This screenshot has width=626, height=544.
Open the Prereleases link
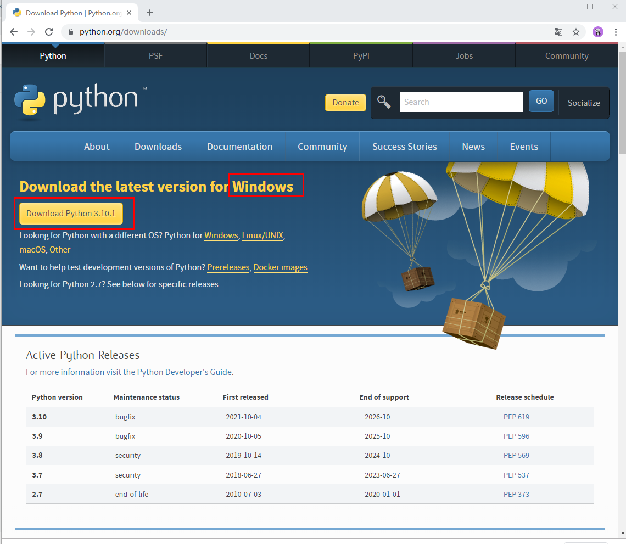(x=228, y=267)
